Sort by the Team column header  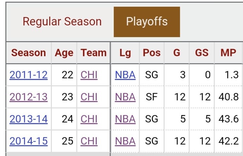(93, 53)
